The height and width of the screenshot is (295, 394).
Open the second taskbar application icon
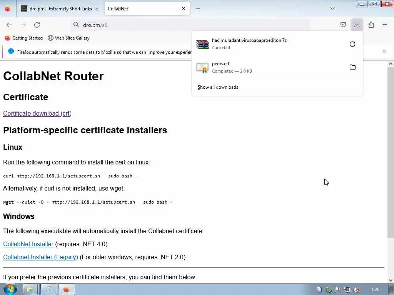49,290
